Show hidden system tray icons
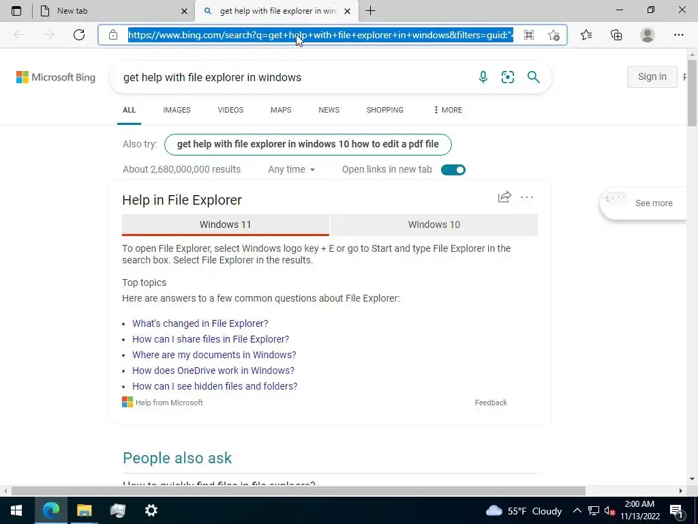Image resolution: width=698 pixels, height=524 pixels. [x=577, y=510]
